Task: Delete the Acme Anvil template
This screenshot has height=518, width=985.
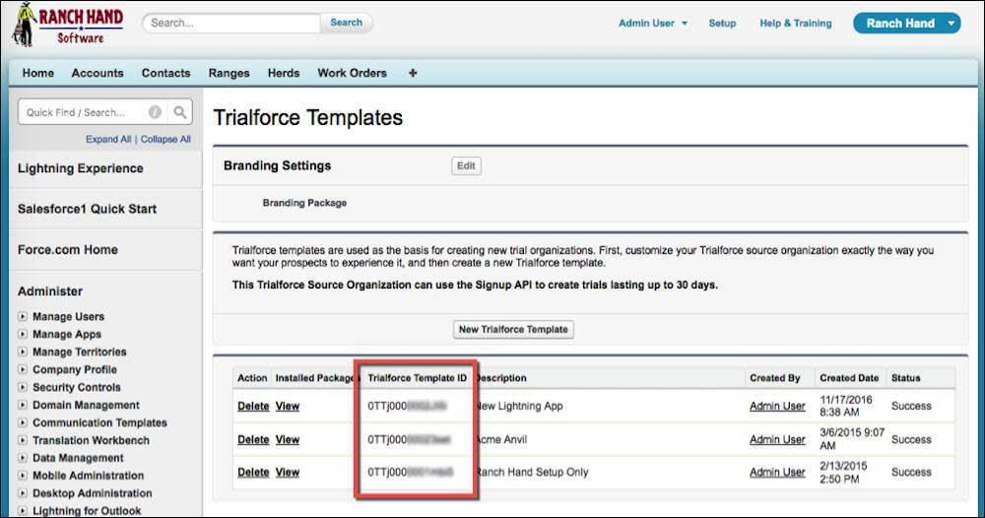Action: pos(253,439)
